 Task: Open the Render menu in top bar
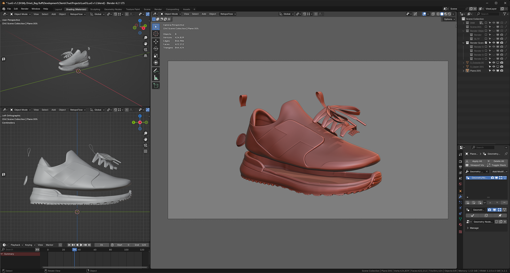(x=25, y=9)
